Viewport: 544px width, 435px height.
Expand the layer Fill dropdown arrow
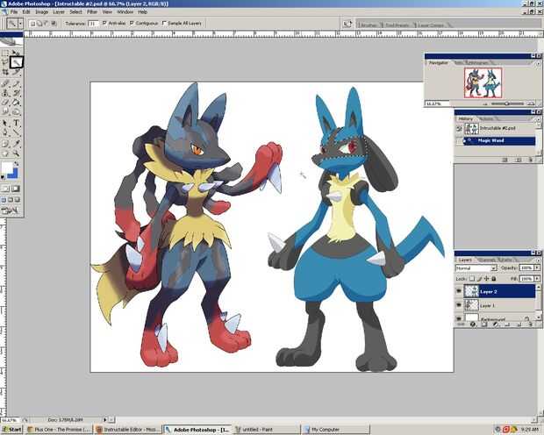[x=539, y=277]
